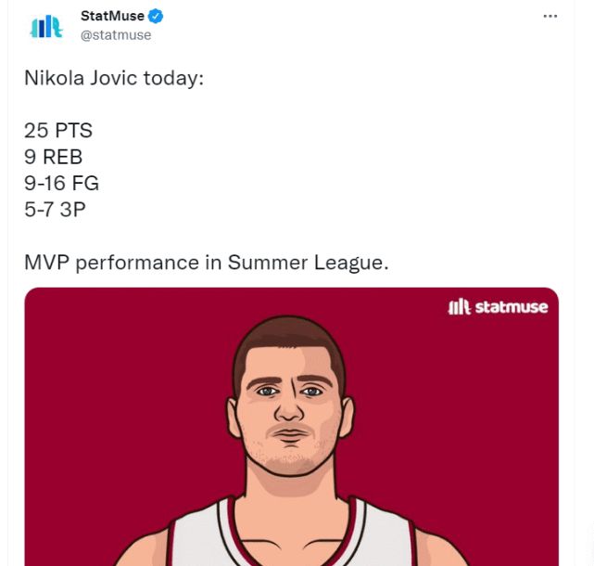Screen dimensions: 594x566
Task: Click the StatMuse profile avatar
Action: (x=45, y=26)
